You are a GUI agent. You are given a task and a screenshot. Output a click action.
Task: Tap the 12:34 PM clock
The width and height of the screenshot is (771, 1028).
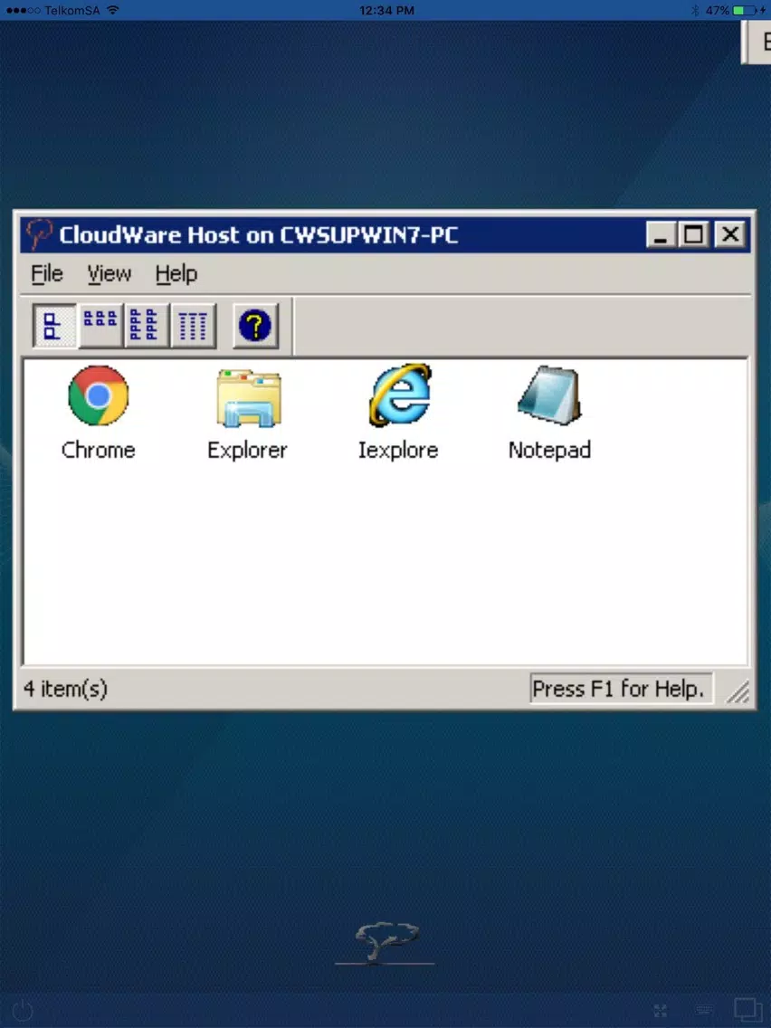[x=386, y=11]
